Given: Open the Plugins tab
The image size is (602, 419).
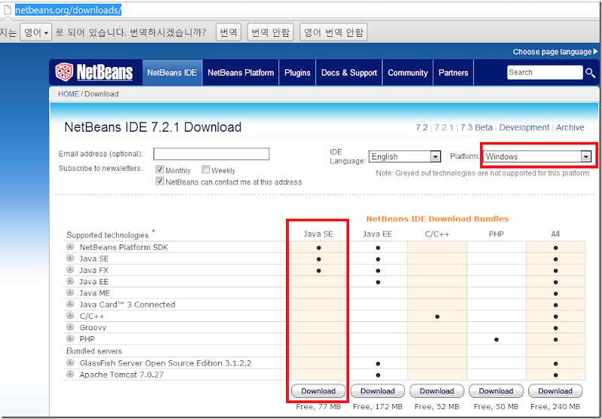Looking at the screenshot, I should click(x=297, y=72).
